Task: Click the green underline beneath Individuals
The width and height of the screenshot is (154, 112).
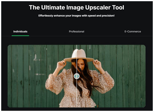Action: 20,36
